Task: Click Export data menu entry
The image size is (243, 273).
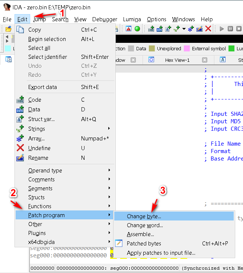Action: [x=65, y=87]
